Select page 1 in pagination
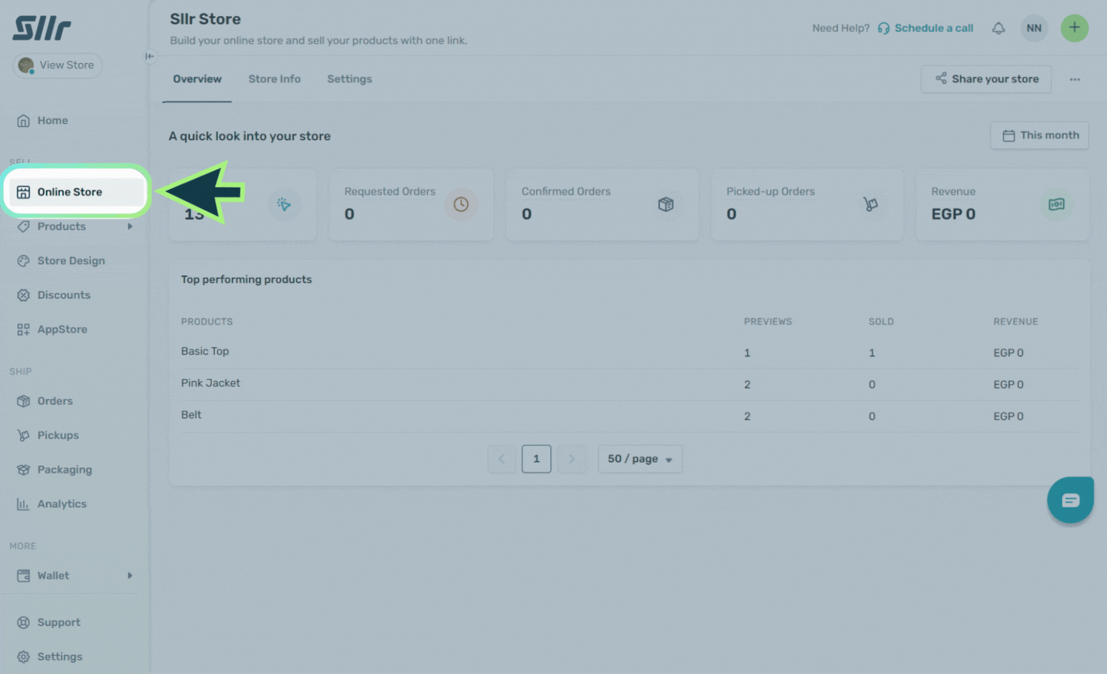Image resolution: width=1107 pixels, height=674 pixels. tap(536, 459)
